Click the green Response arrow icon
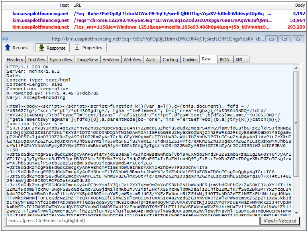 41,48
